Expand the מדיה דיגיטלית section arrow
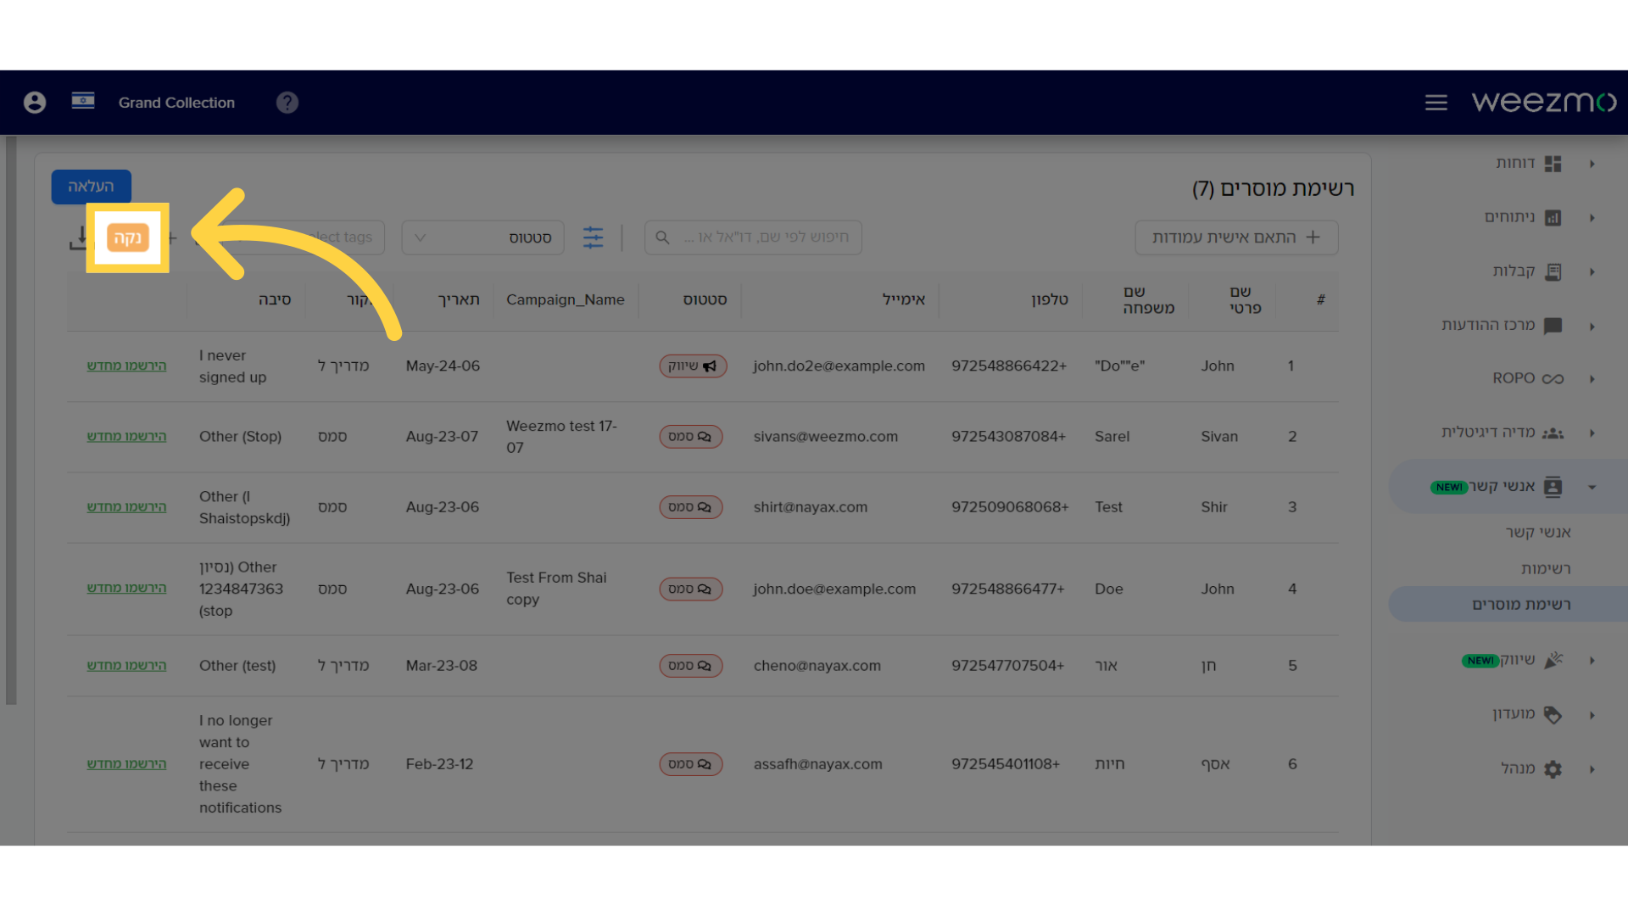This screenshot has height=916, width=1628. tap(1592, 433)
